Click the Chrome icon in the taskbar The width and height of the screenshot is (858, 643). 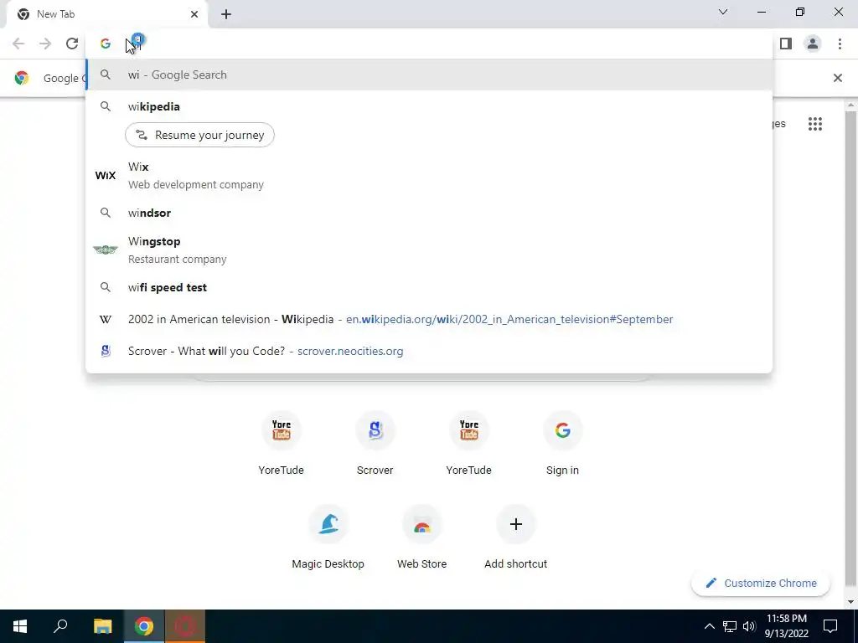(x=144, y=626)
